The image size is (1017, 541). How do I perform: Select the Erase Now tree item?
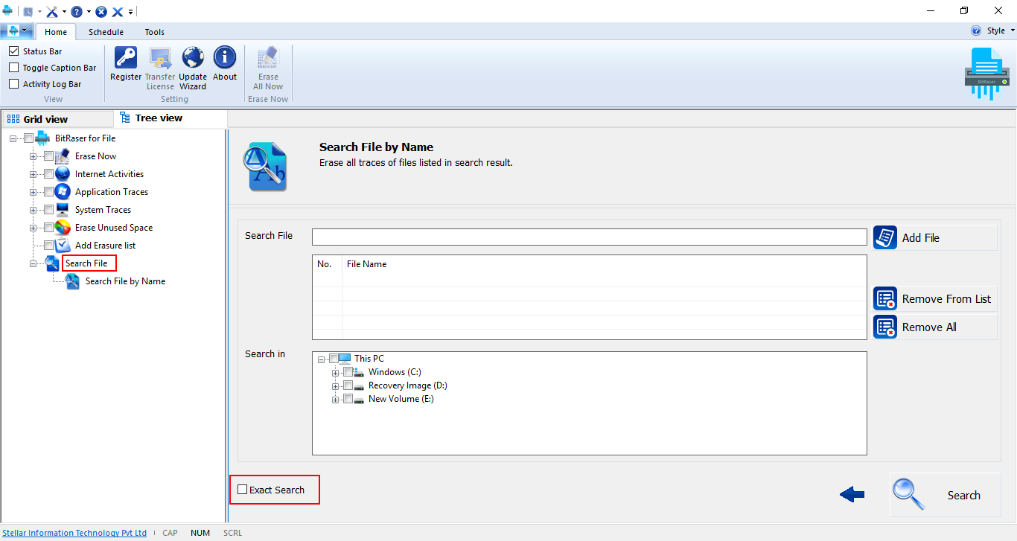[95, 156]
